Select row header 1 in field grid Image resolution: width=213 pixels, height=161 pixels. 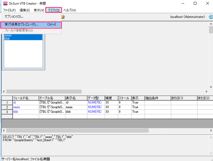point(7,103)
